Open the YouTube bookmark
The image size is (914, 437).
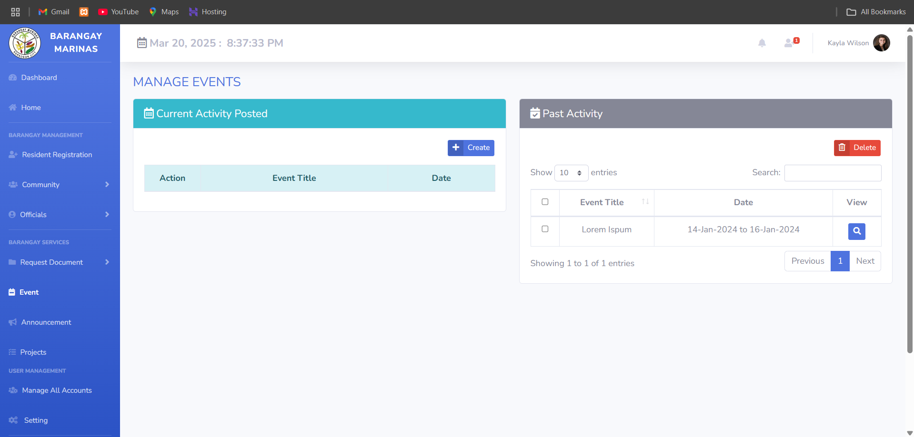point(118,12)
